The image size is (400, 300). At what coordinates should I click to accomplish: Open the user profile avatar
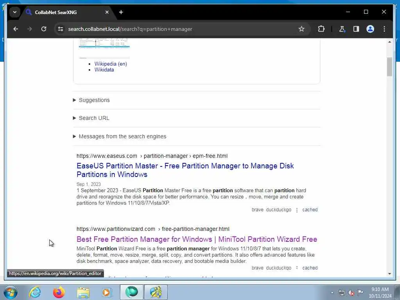[x=370, y=29]
